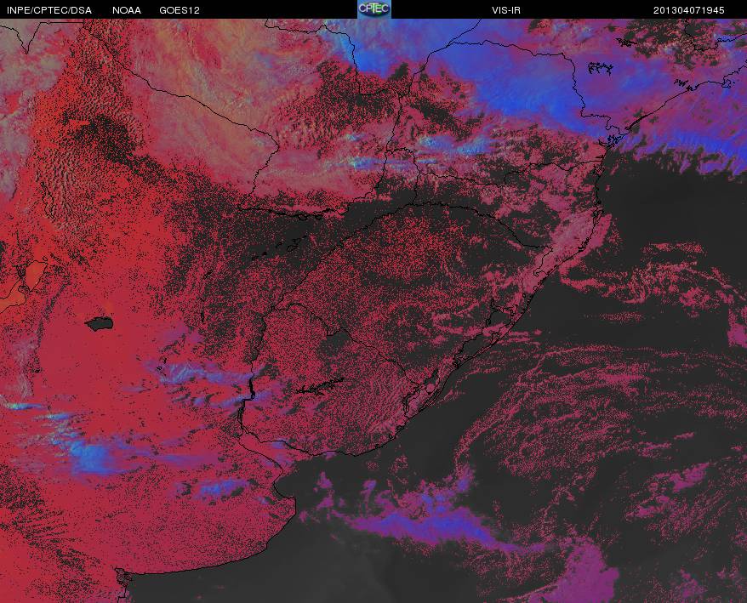Click the NOAA label in the header
Viewport: 747px width, 603px height.
(127, 10)
